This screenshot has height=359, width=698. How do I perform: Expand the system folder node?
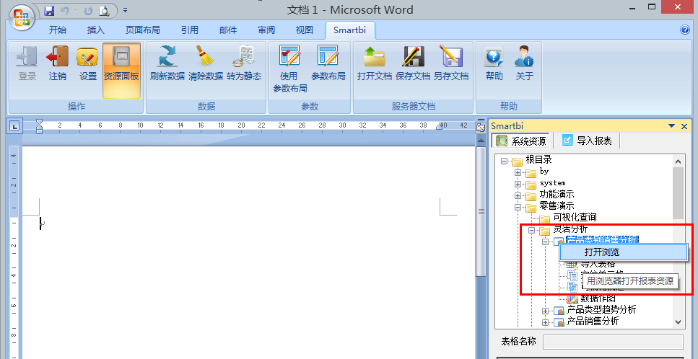(x=518, y=184)
